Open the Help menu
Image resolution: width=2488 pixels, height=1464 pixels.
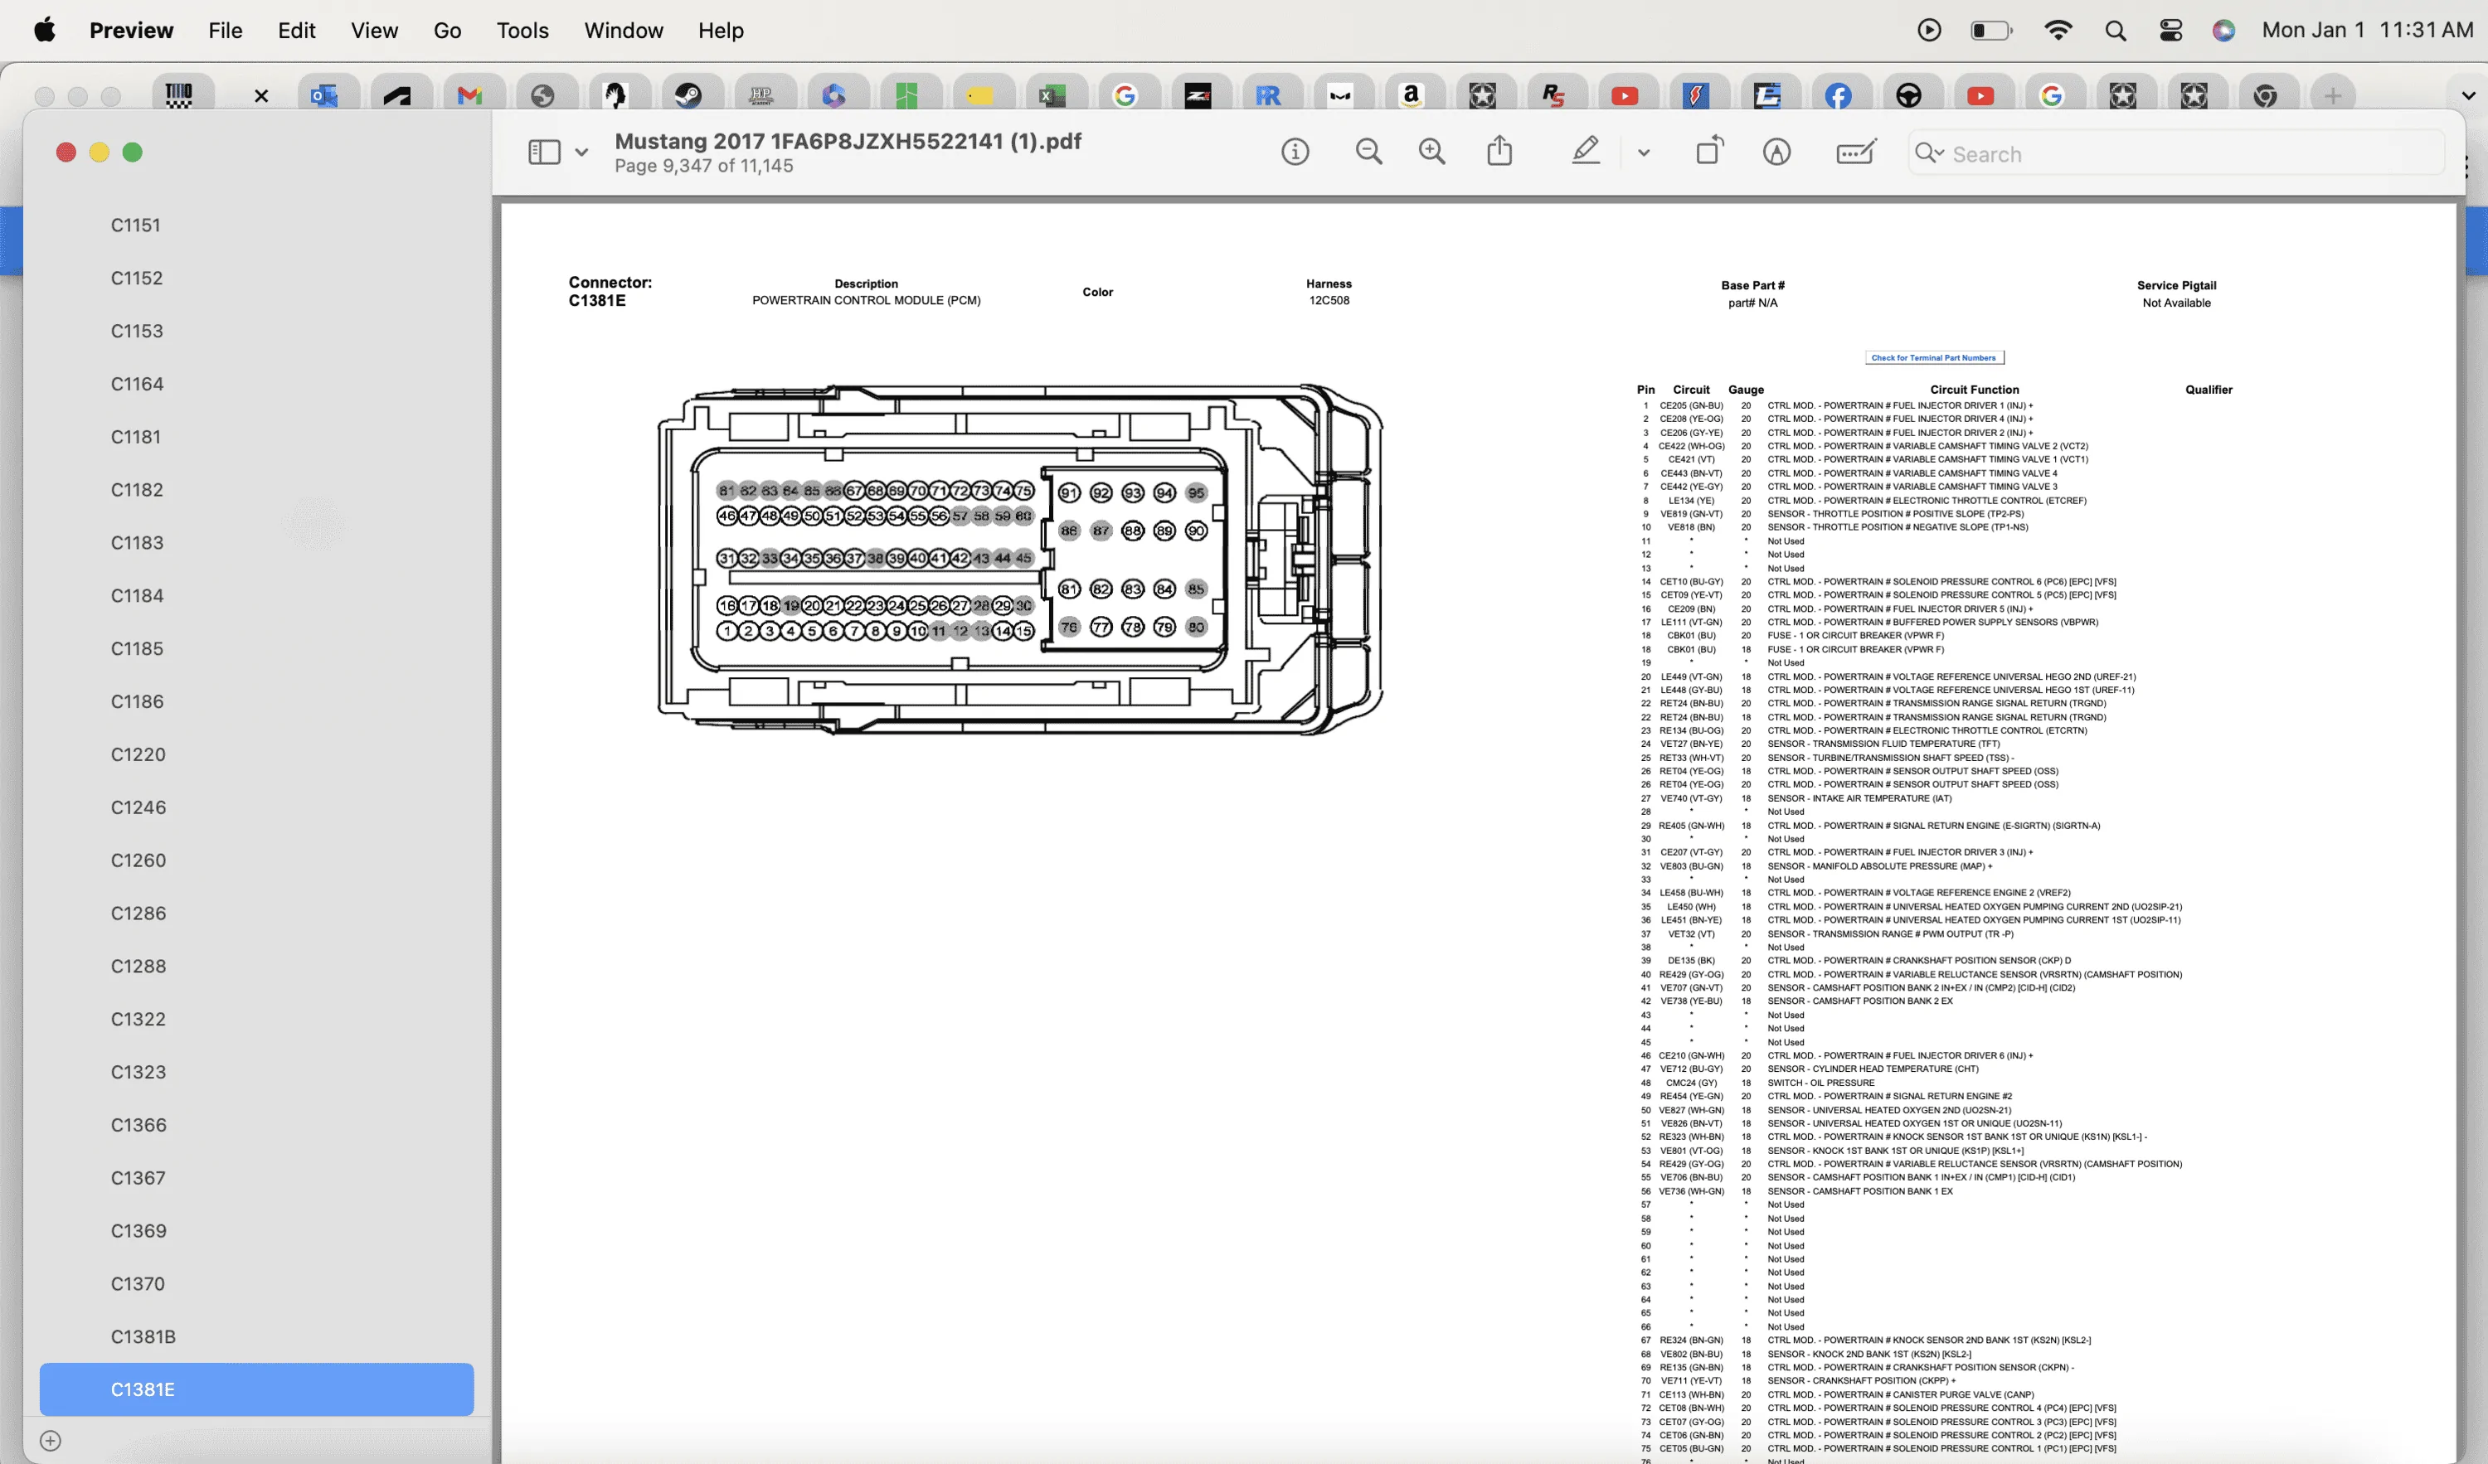(x=721, y=31)
